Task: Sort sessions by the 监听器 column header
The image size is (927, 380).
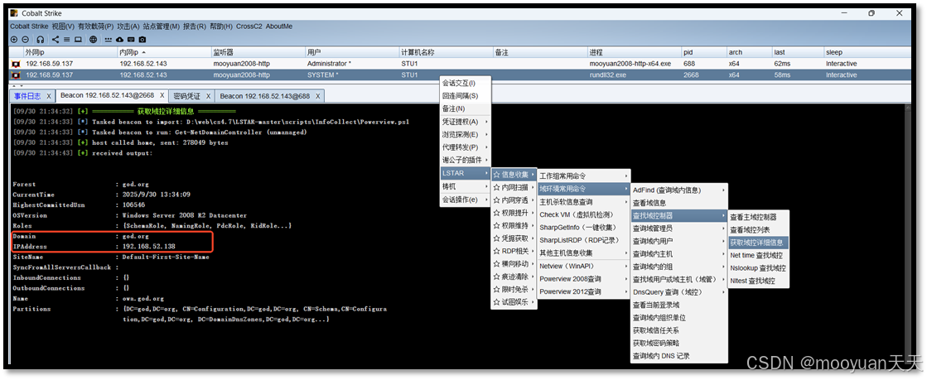Action: tap(257, 53)
